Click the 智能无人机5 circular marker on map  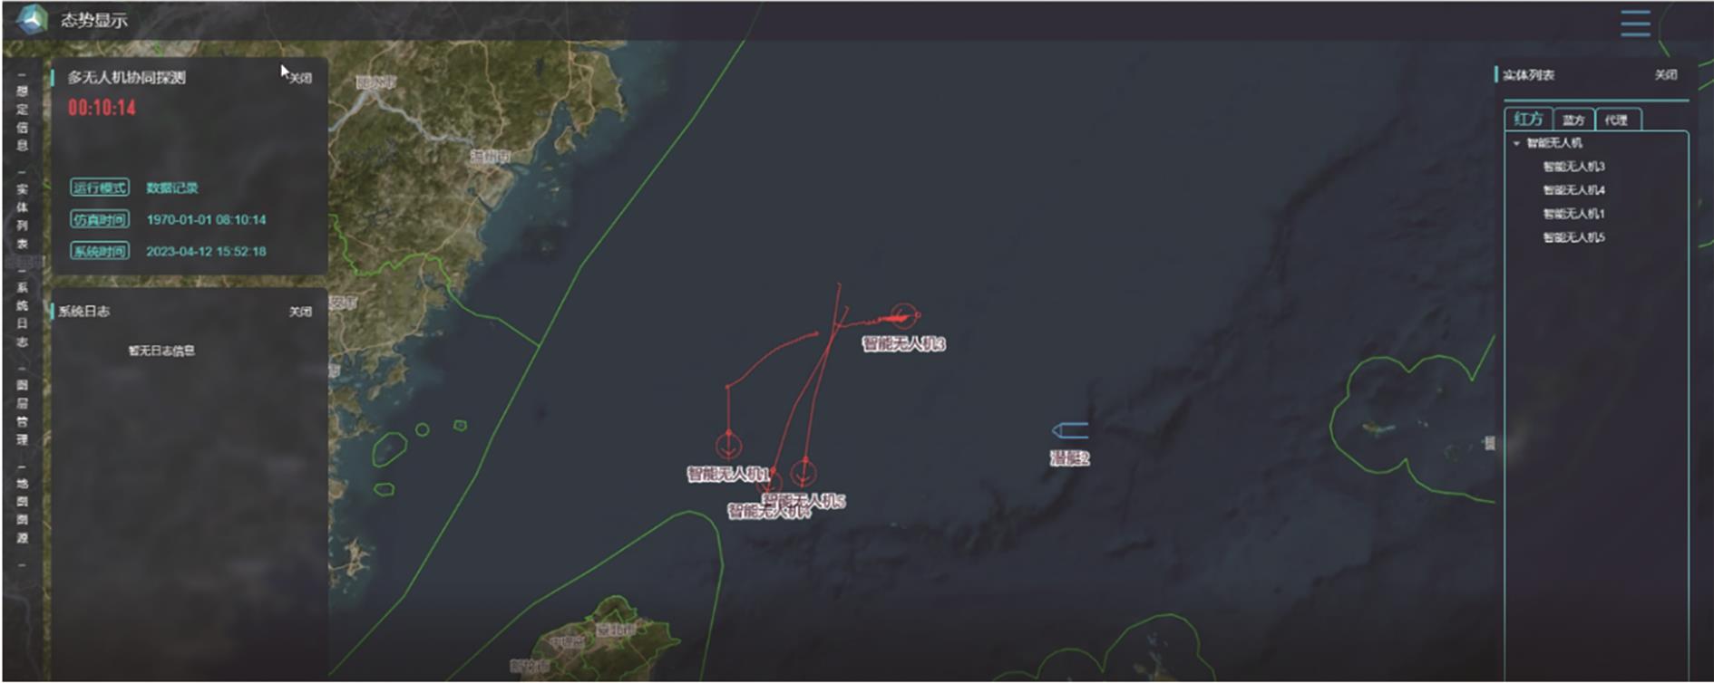coord(803,472)
